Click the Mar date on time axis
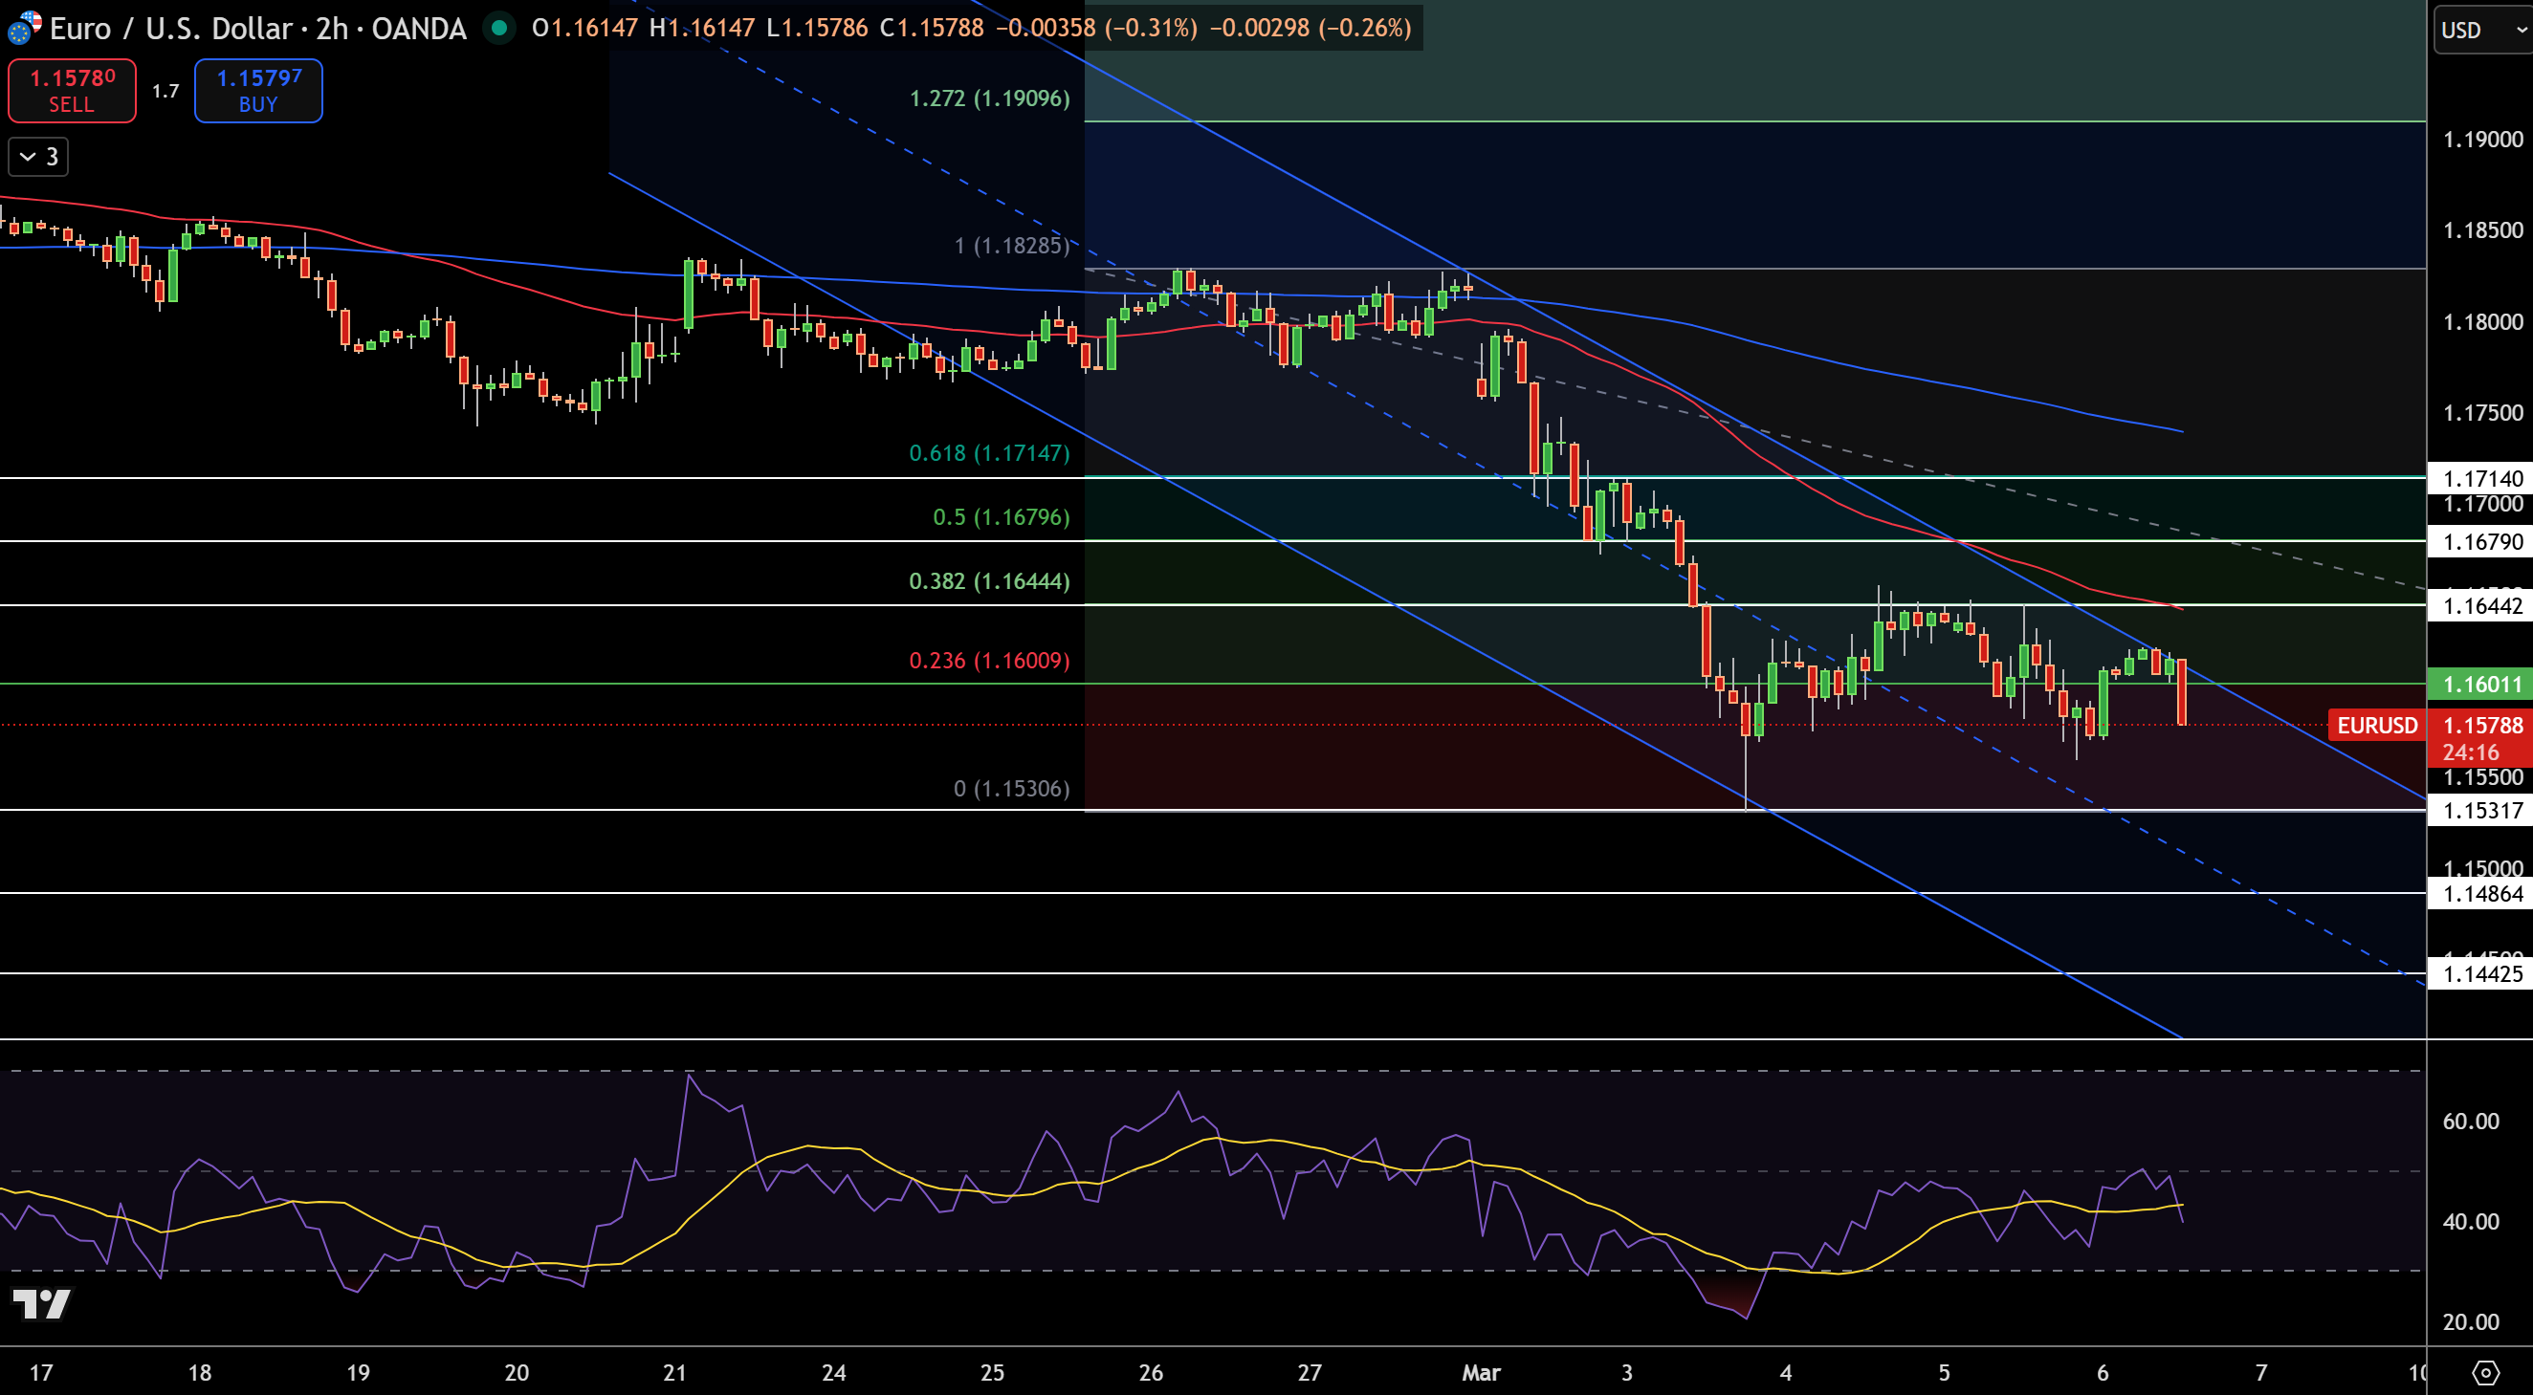2533x1395 pixels. click(x=1481, y=1372)
